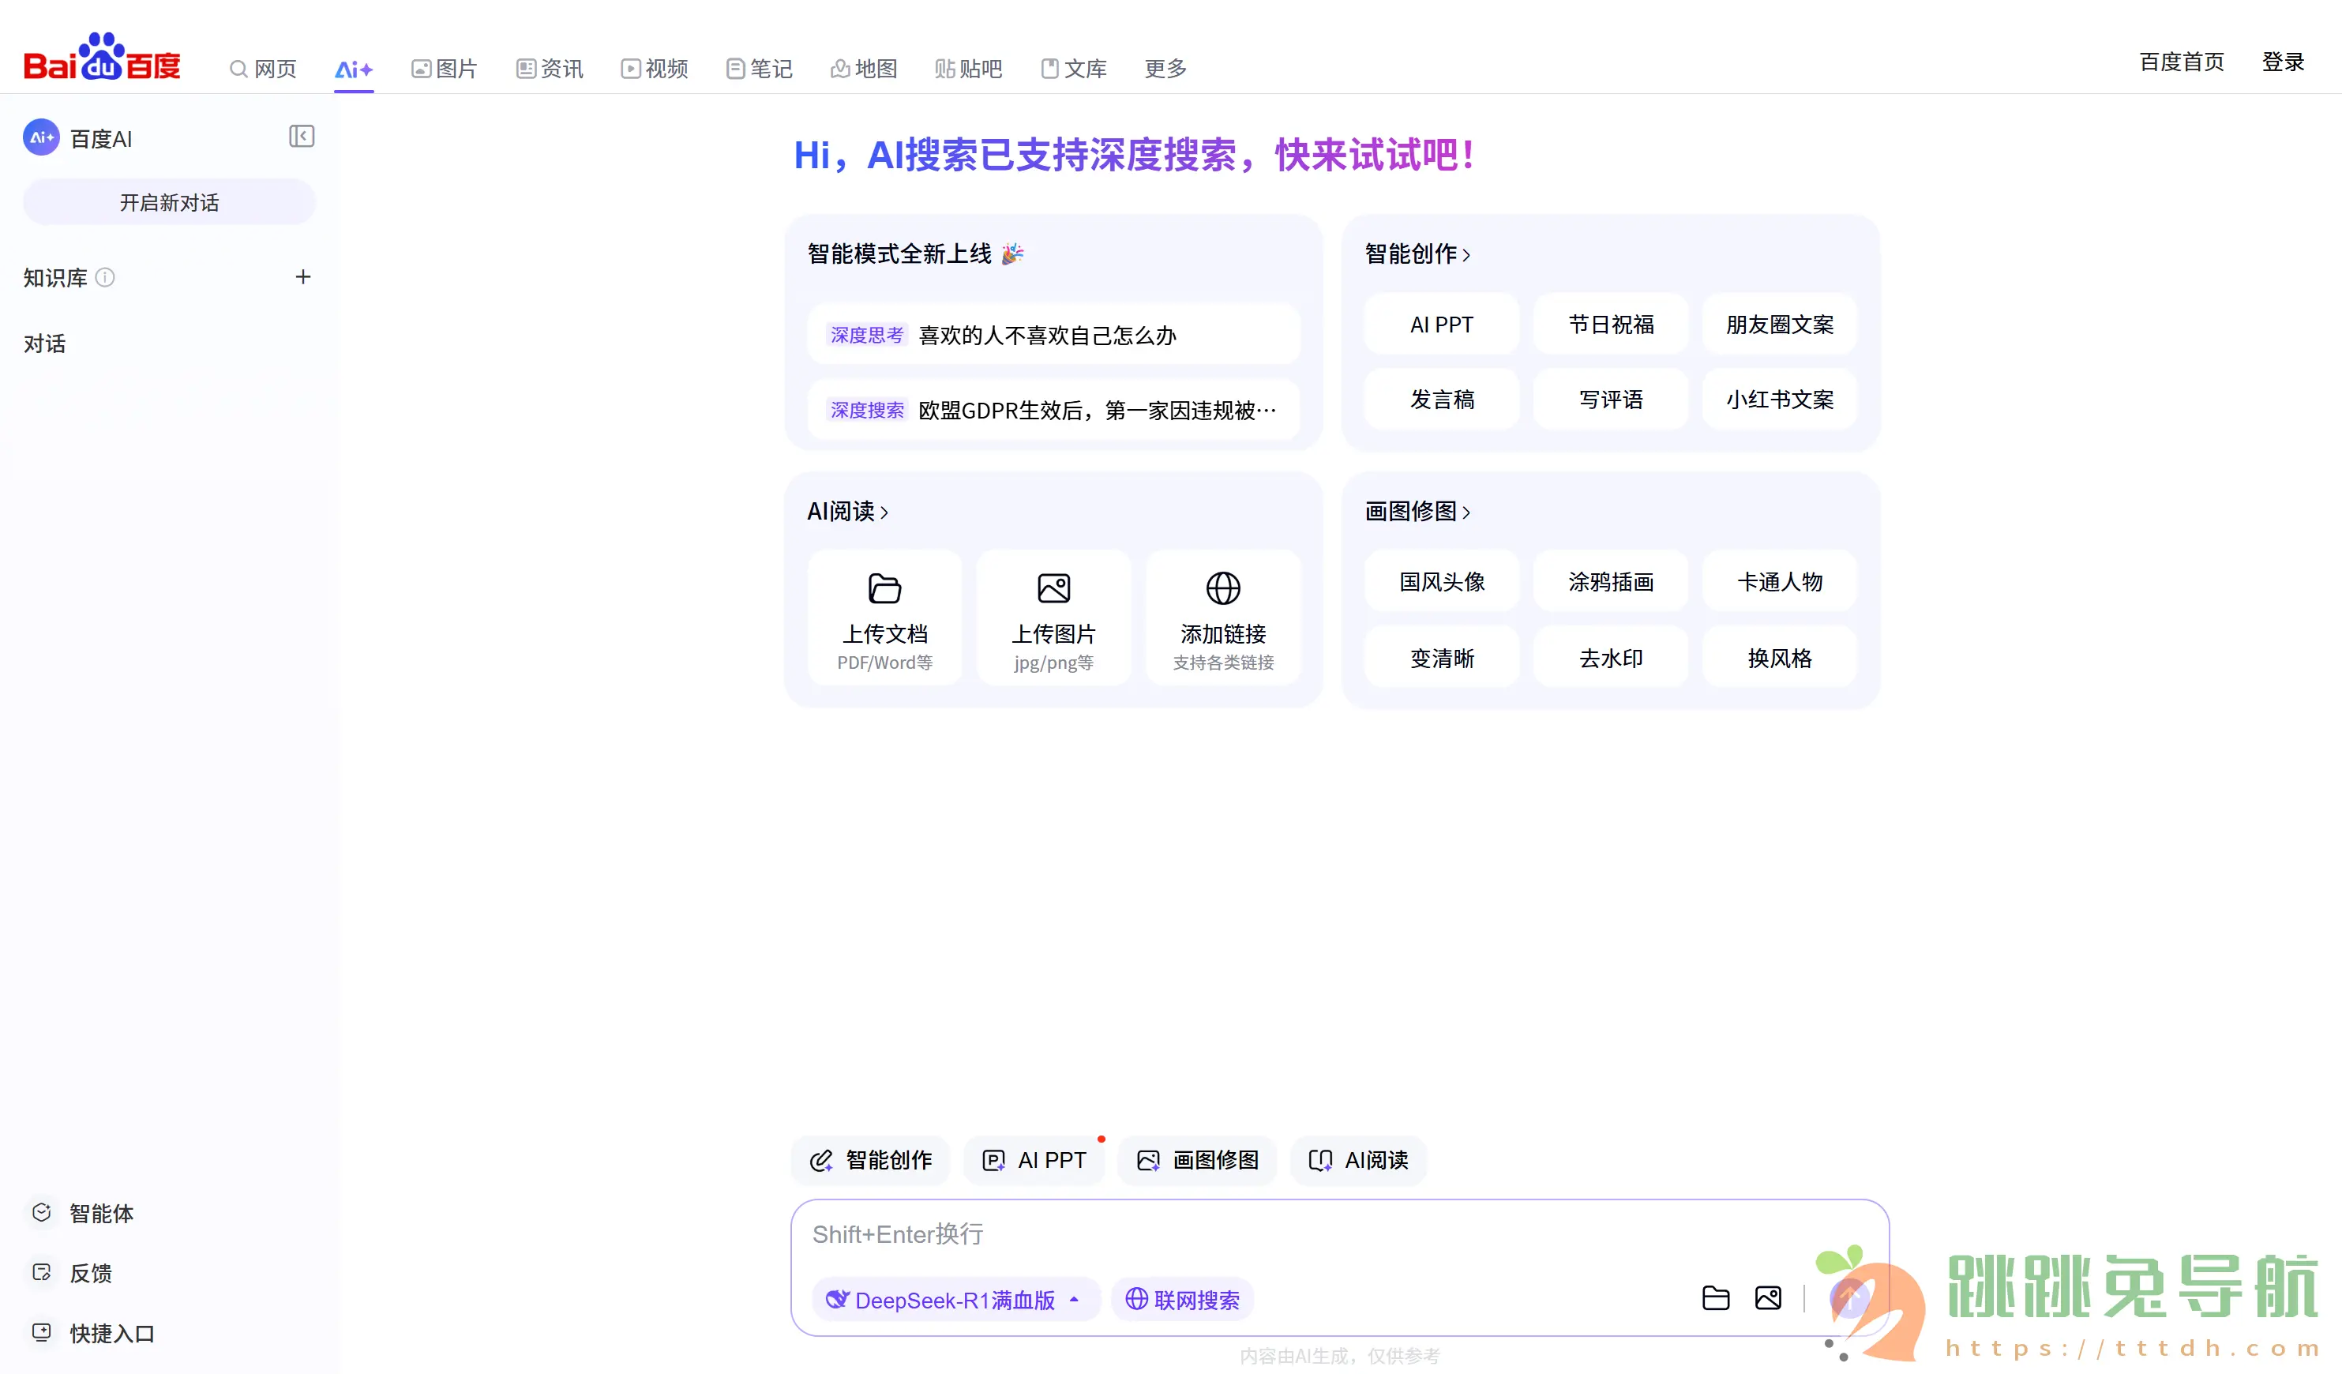
Task: Click 发言稿 button
Action: [1442, 400]
